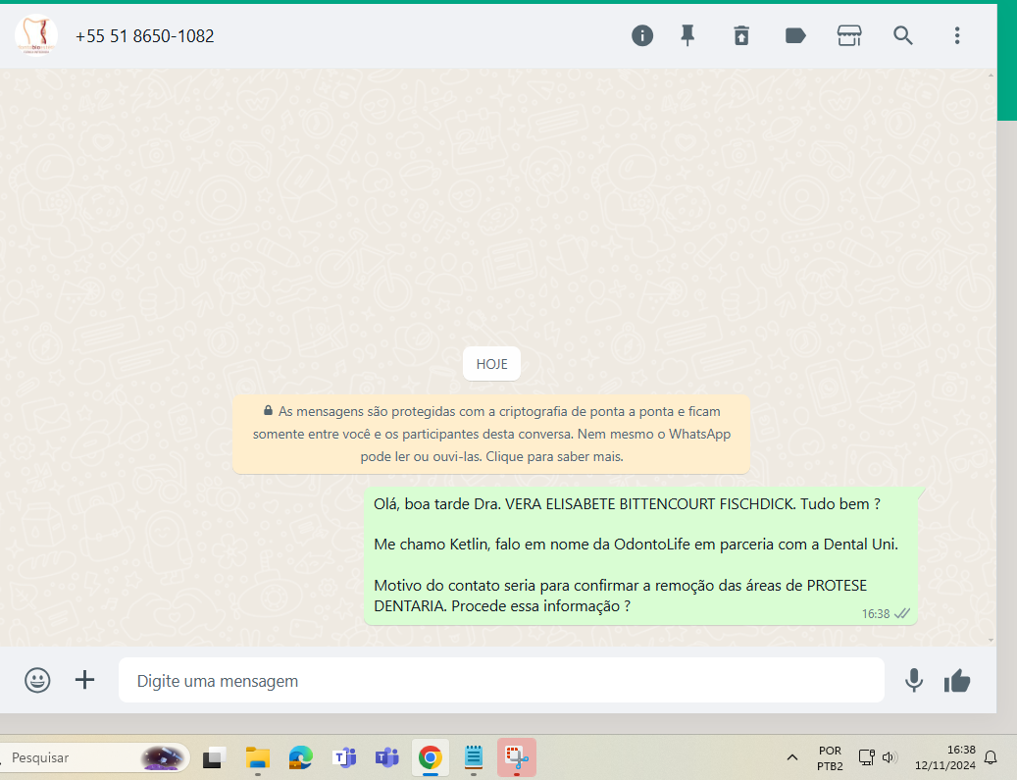Open the Snipping Tool taskbar icon
The image size is (1017, 780).
[517, 757]
